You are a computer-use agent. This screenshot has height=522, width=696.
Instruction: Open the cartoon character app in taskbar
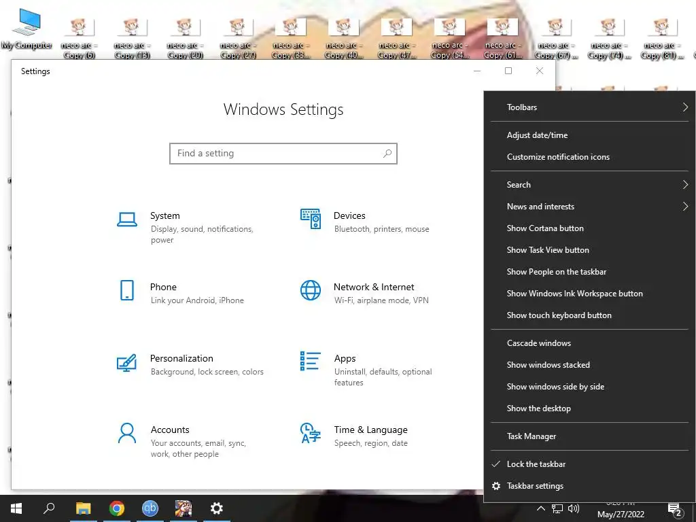pos(183,508)
